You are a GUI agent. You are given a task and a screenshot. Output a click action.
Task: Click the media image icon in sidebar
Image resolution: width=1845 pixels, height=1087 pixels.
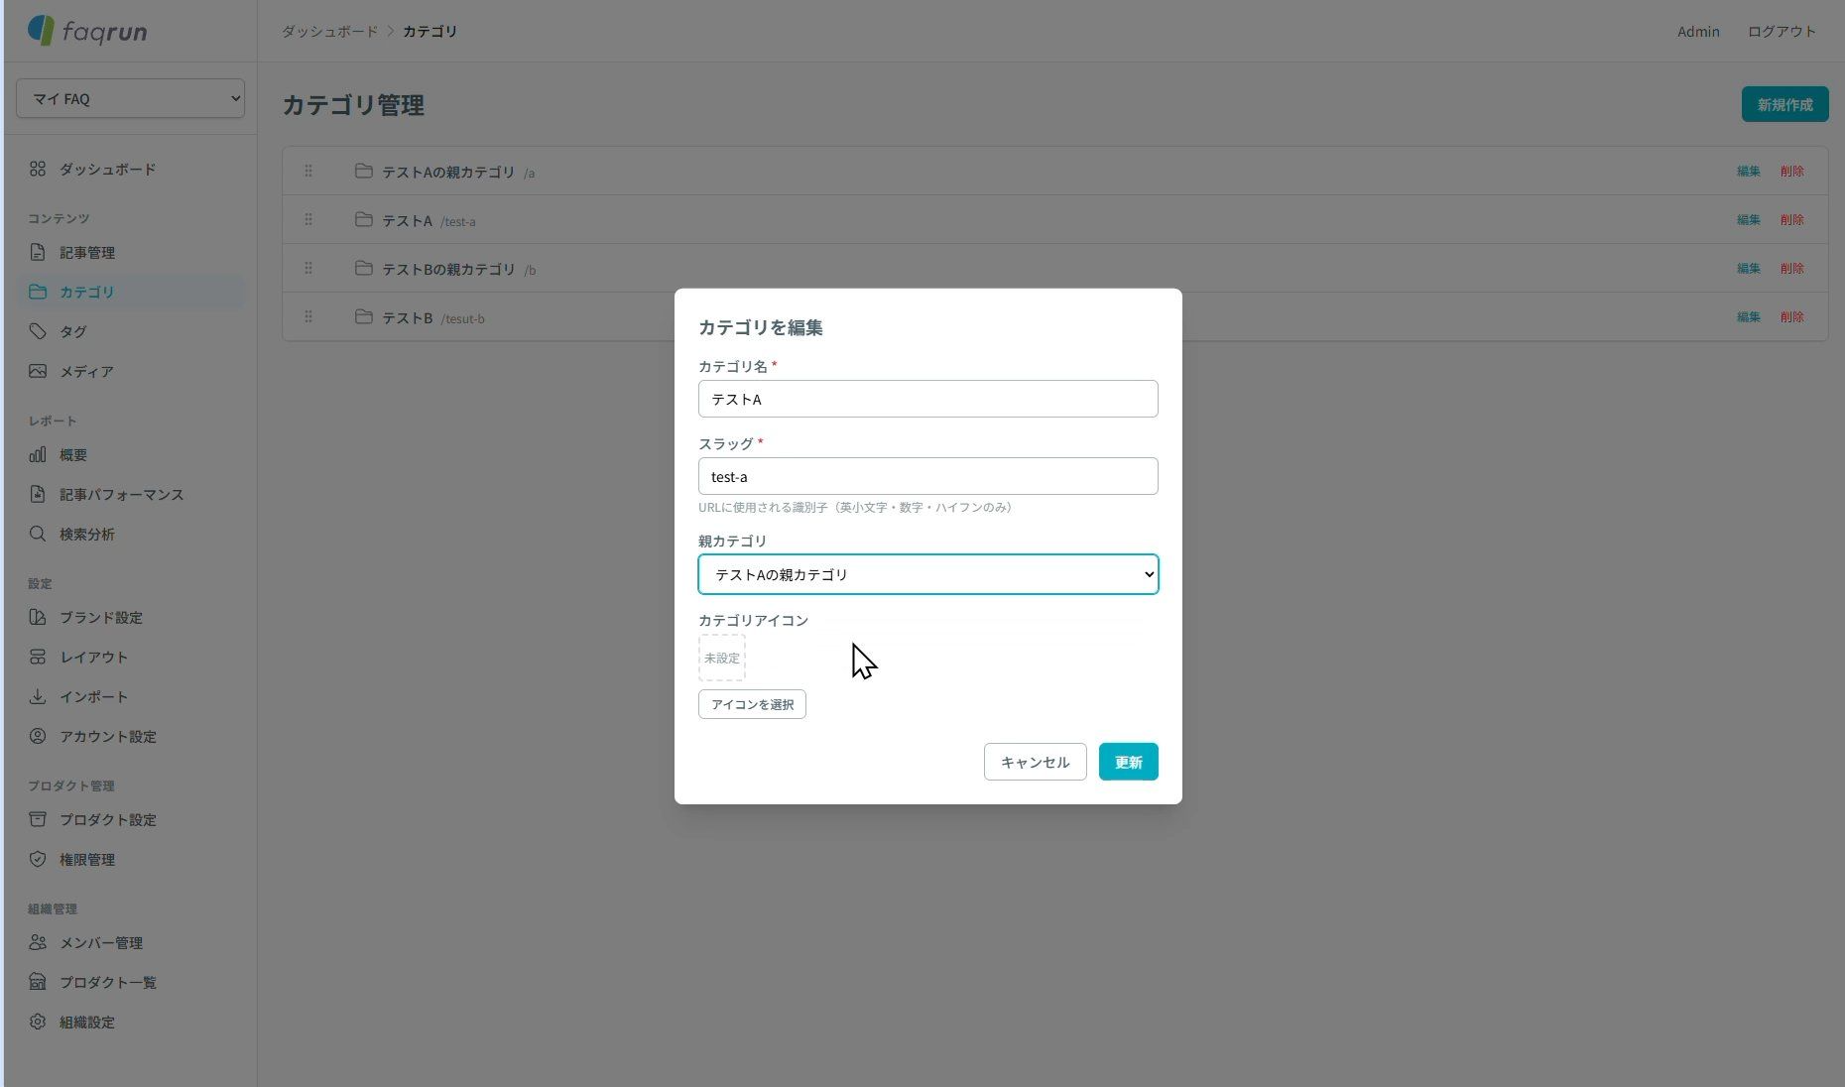coord(38,371)
